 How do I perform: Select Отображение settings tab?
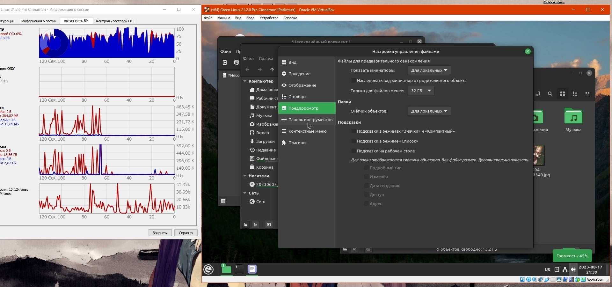[x=307, y=85]
